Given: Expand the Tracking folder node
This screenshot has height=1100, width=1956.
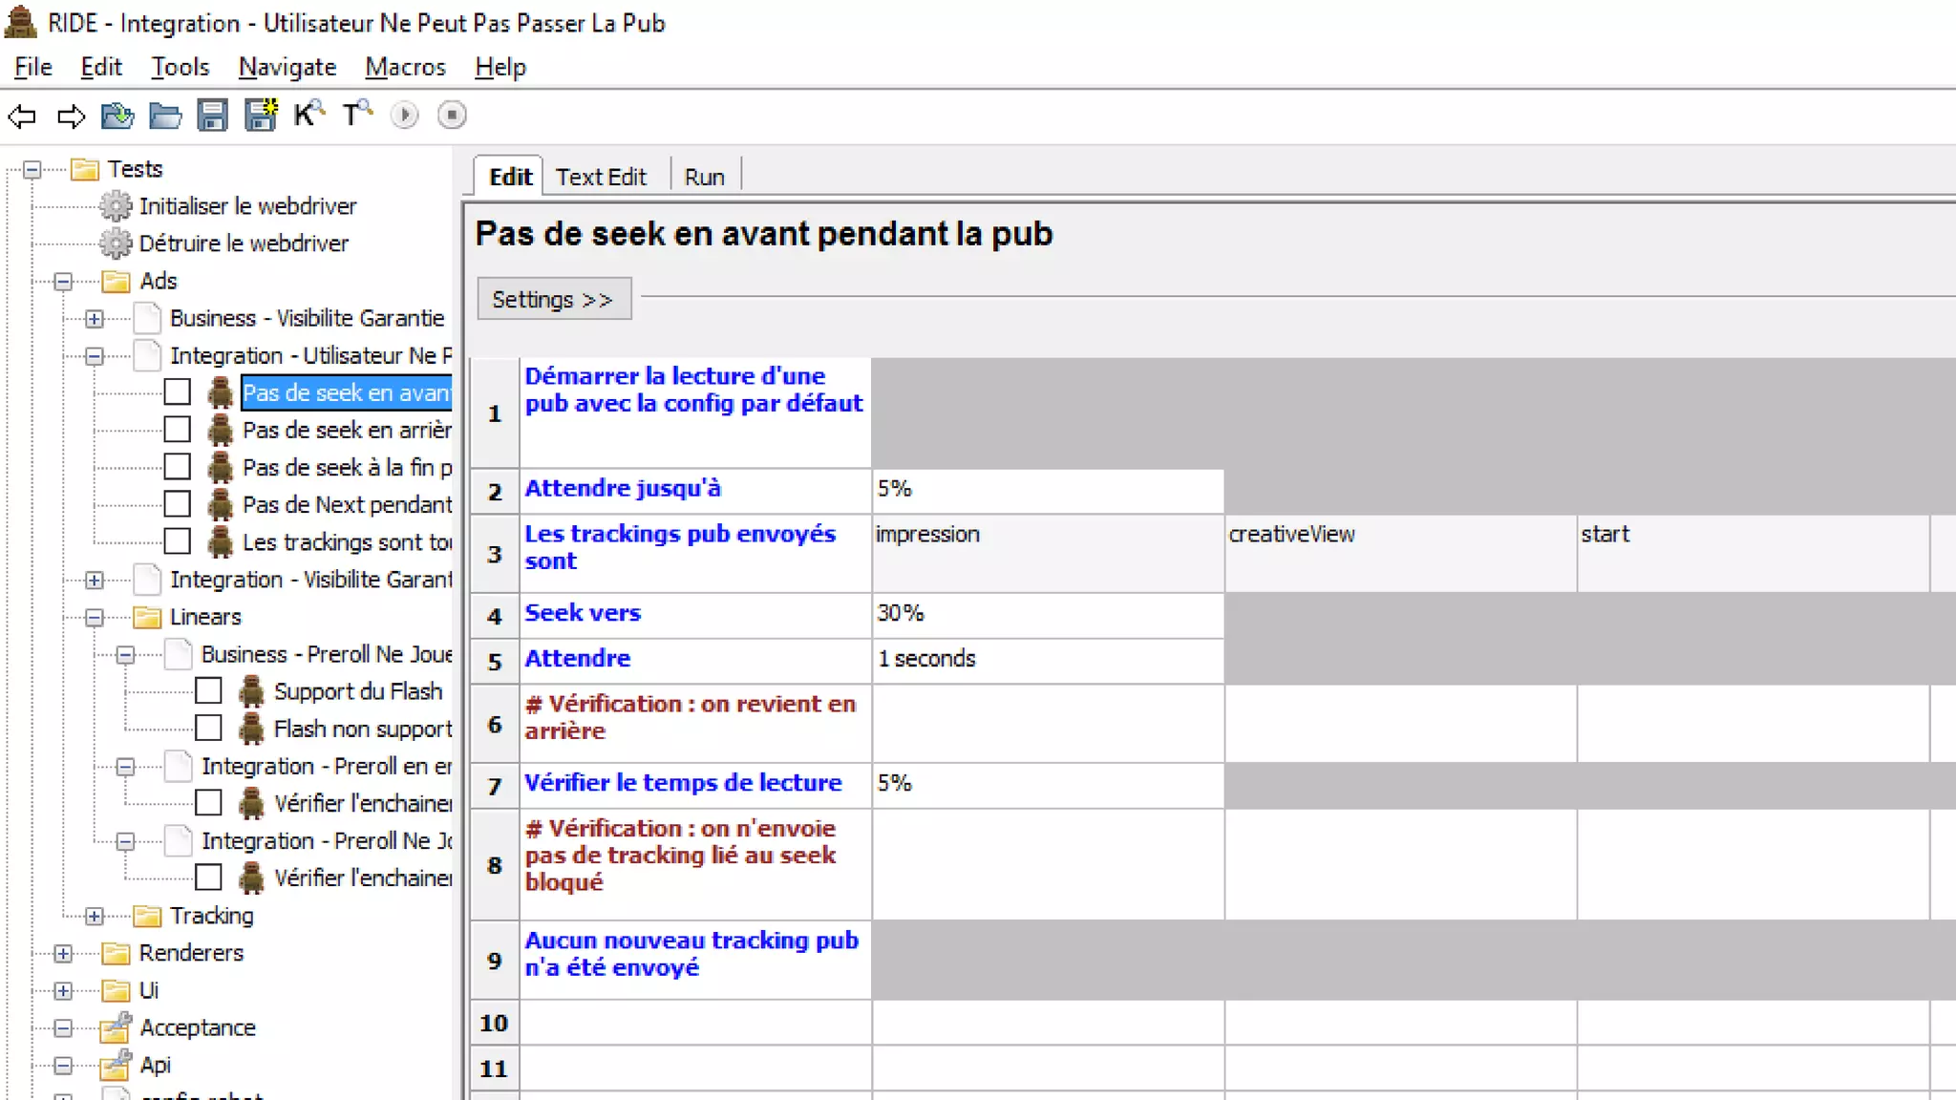Looking at the screenshot, I should coord(95,917).
